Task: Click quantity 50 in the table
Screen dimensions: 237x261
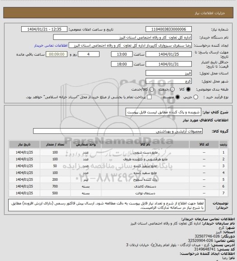Action: [x=55, y=166]
